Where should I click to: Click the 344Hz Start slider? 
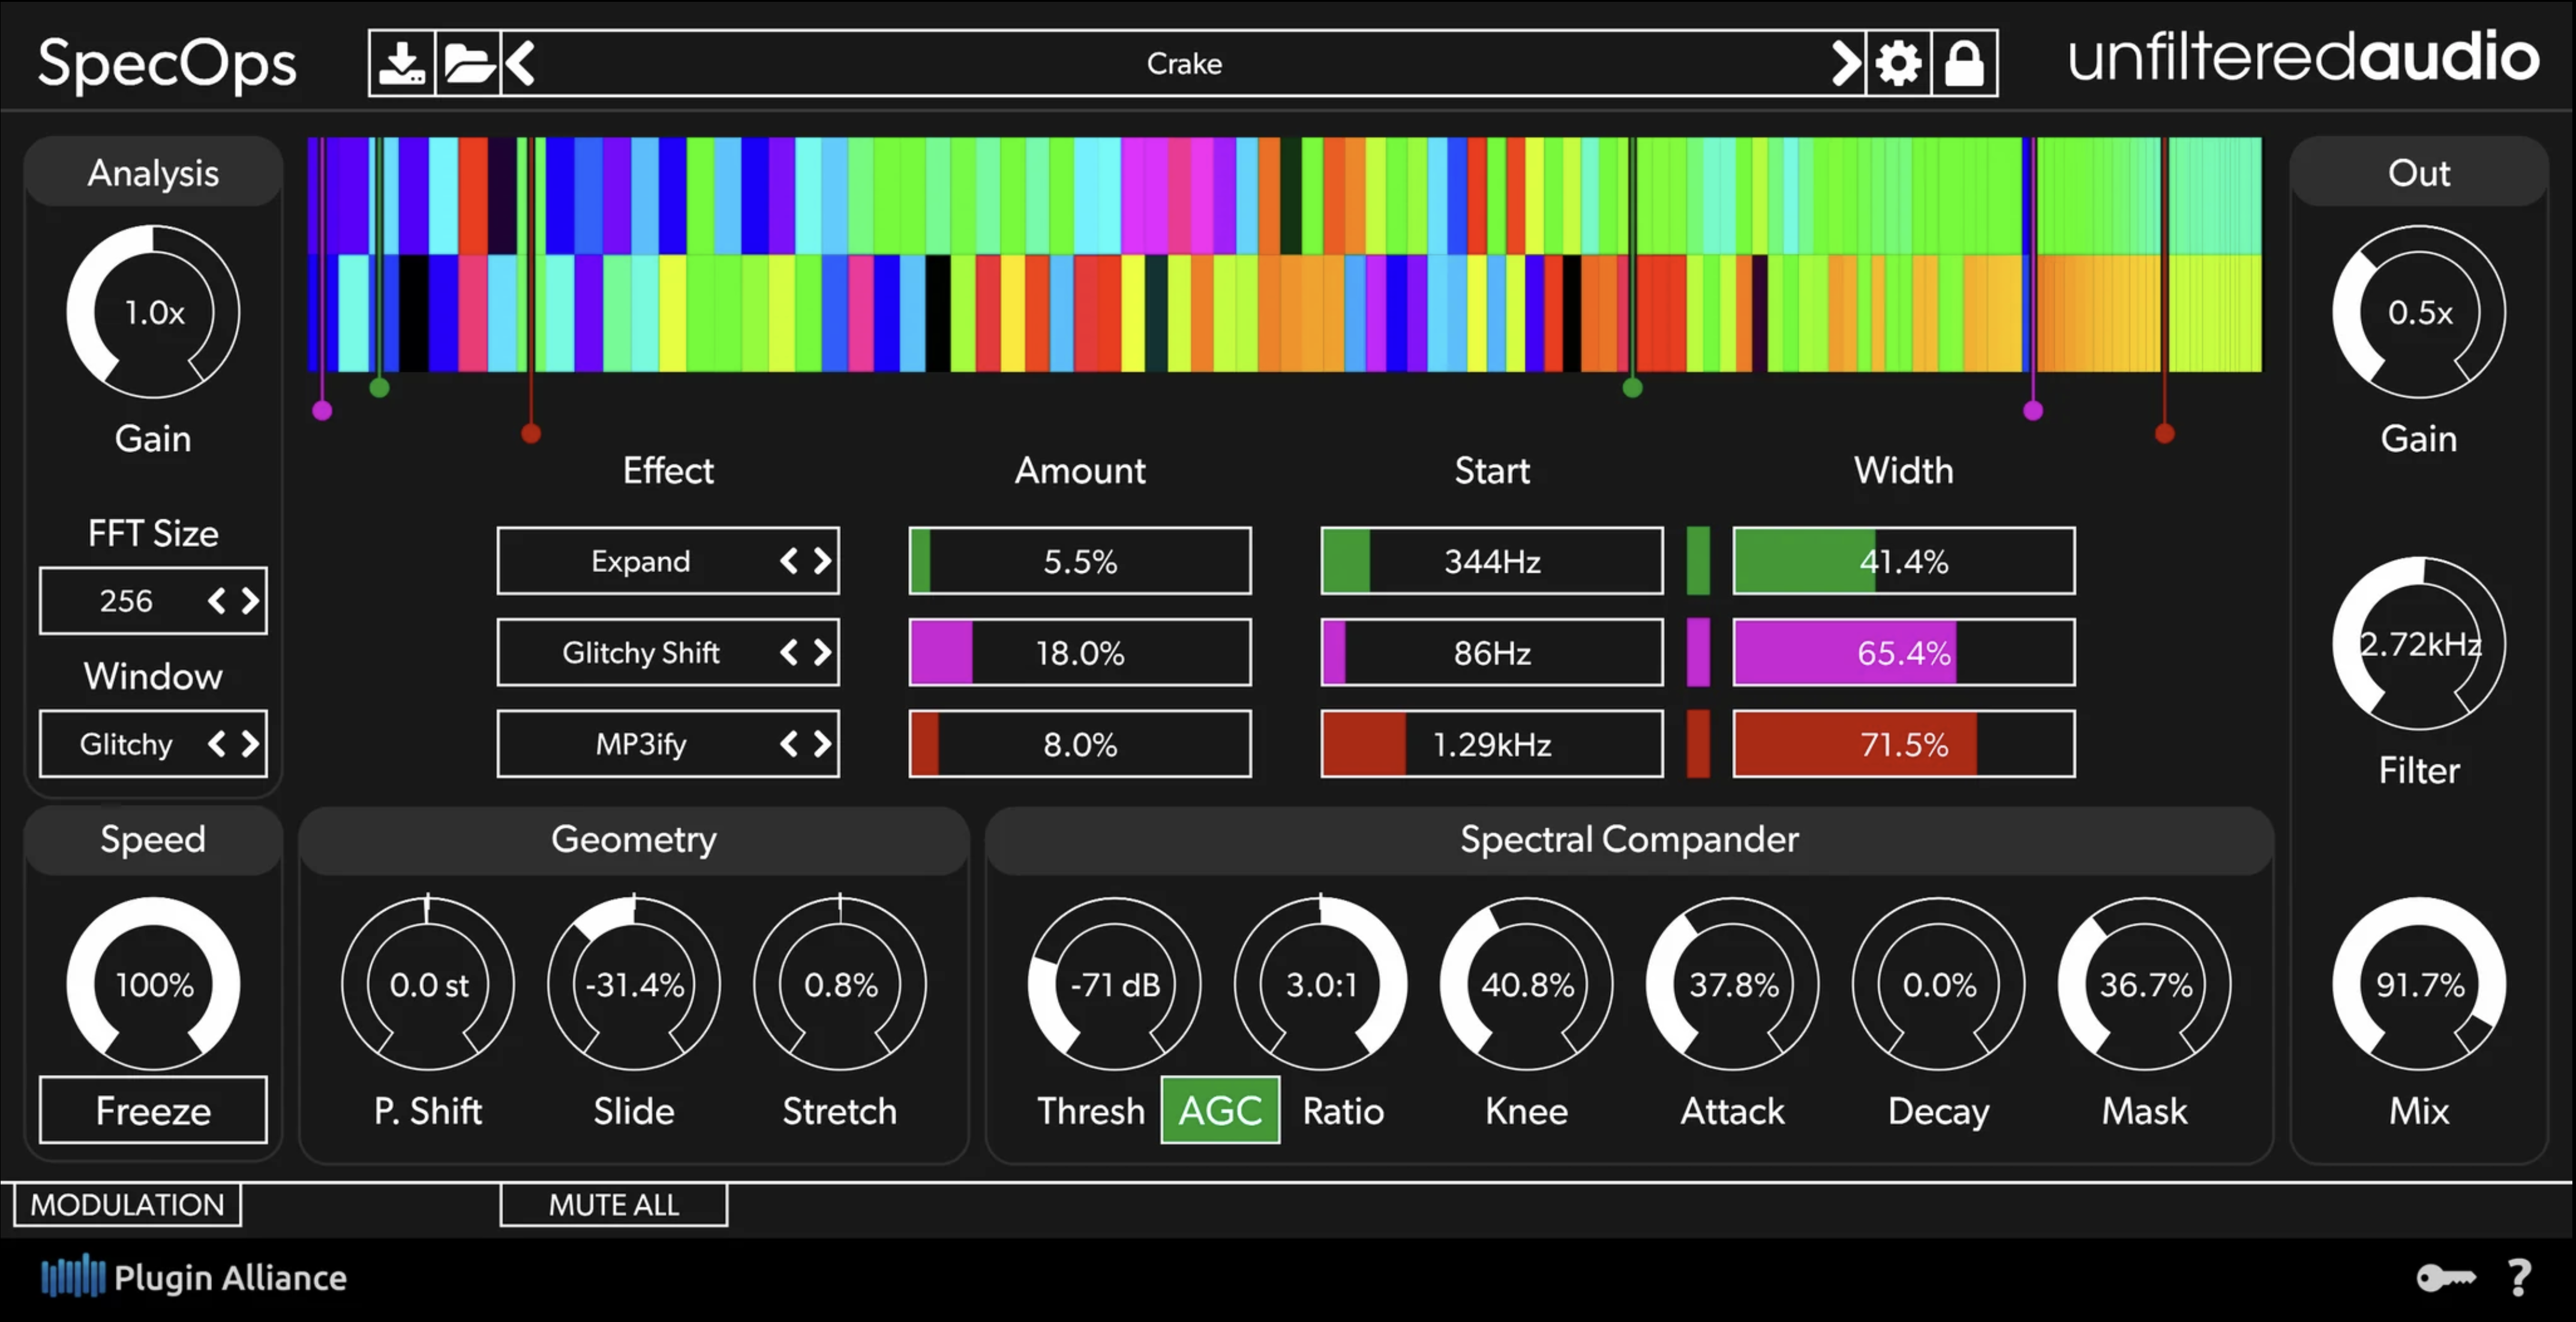tap(1492, 561)
